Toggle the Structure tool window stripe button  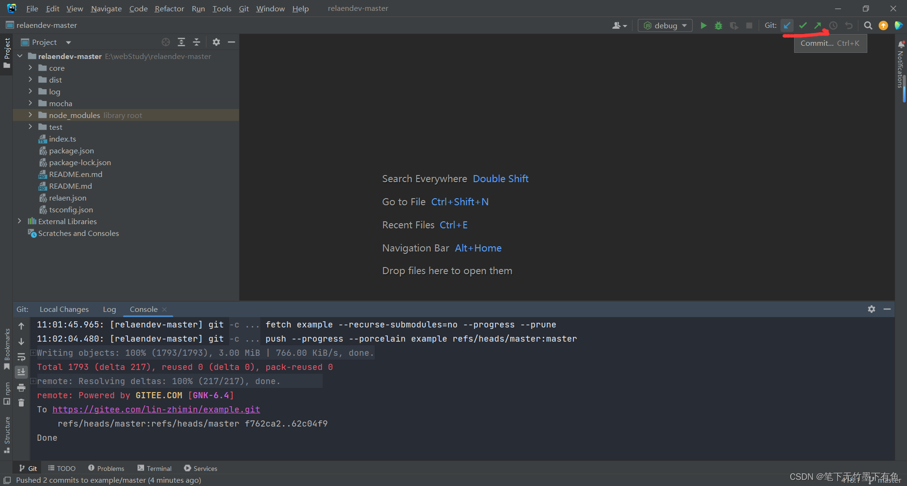[x=7, y=435]
